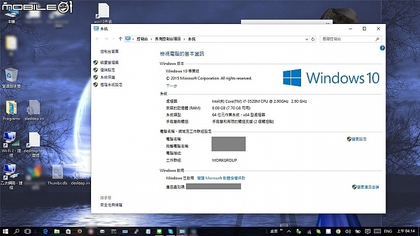This screenshot has width=420, height=236.
Task: Select the Wi-Fi 2 shortcut desktop icon
Action: pos(11,144)
